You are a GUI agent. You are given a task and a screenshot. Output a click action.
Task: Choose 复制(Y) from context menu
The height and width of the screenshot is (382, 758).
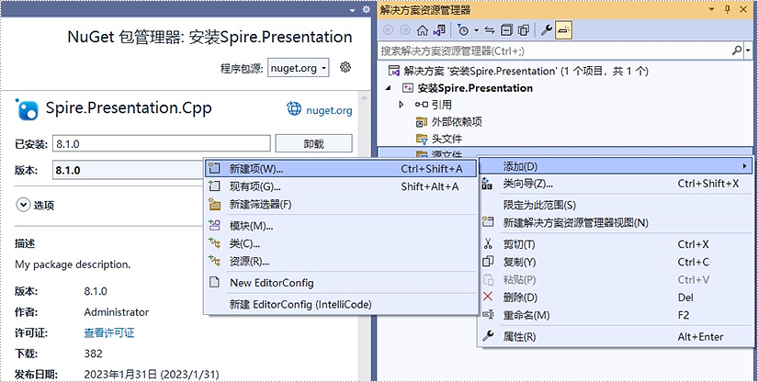point(616,263)
